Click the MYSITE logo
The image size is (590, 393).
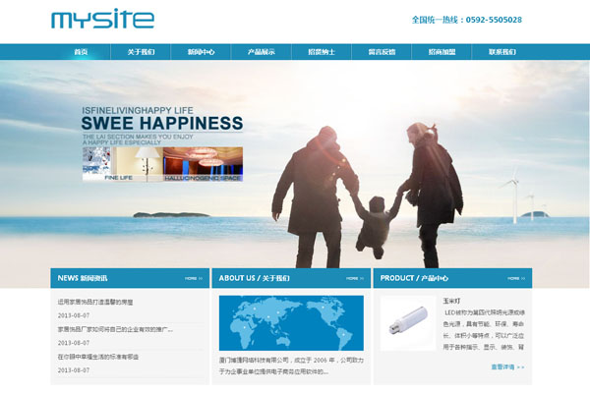(x=102, y=20)
